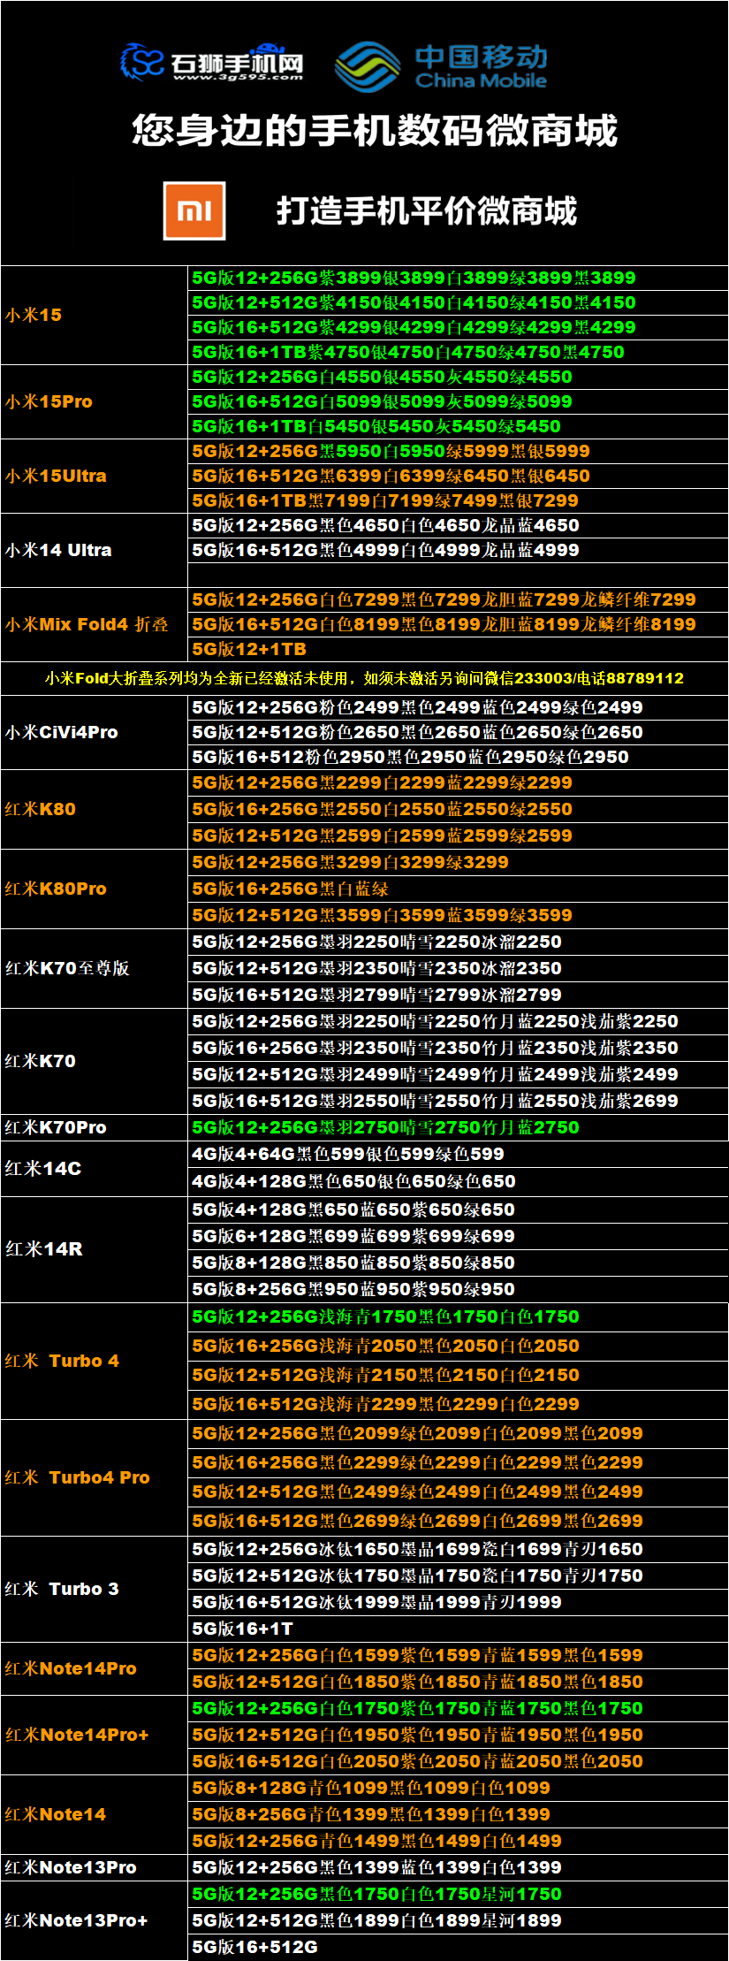The width and height of the screenshot is (729, 1961).
Task: Click Mix Fold4 16+512G row priced 8199
Action: click(458, 624)
